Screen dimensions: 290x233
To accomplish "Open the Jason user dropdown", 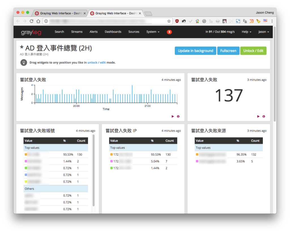I will click(264, 32).
